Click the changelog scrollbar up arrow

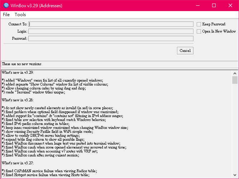click(235, 73)
